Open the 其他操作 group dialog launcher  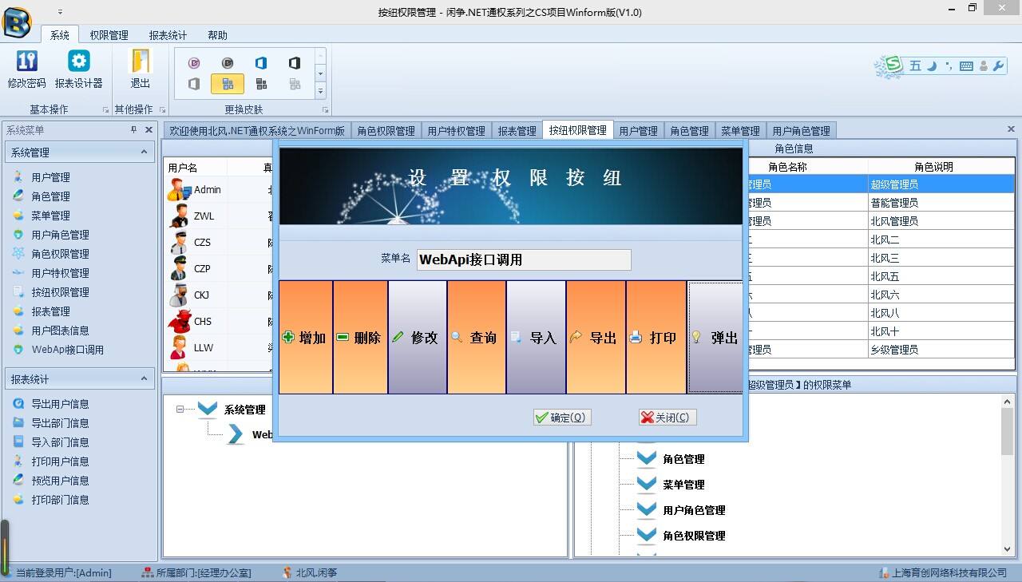(162, 109)
